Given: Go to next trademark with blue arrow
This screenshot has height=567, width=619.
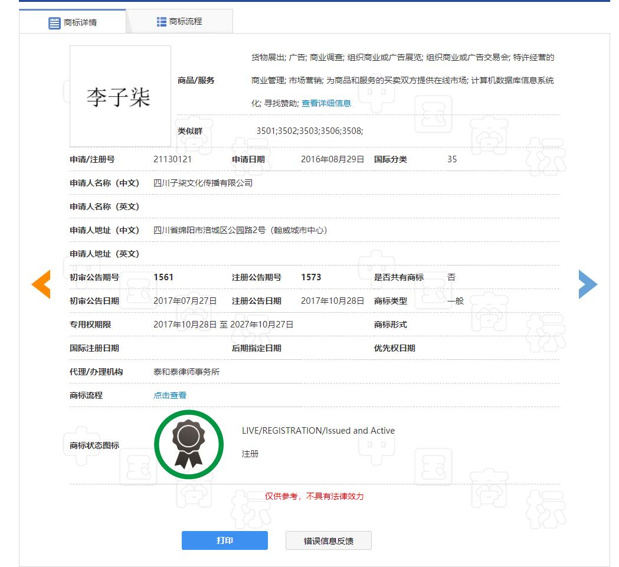Looking at the screenshot, I should [588, 284].
